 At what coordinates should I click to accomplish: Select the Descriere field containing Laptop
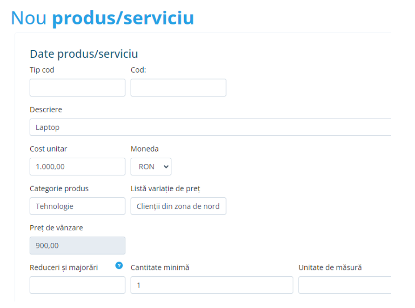click(209, 127)
